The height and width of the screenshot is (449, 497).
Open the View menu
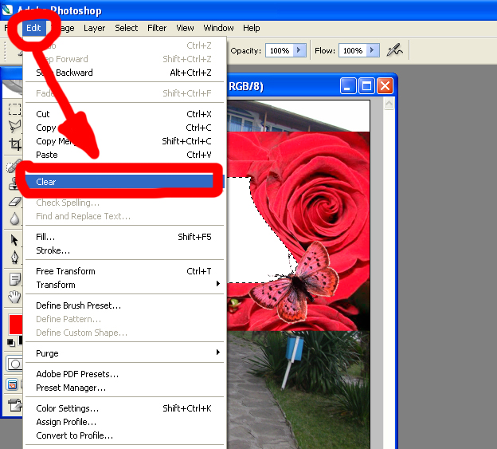point(185,28)
